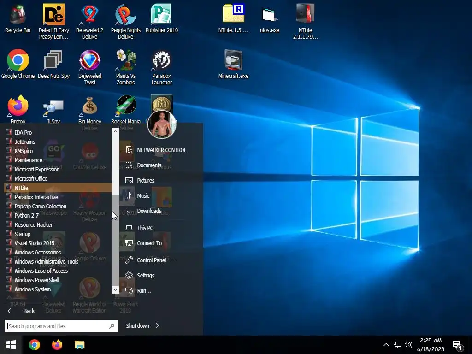472x354 pixels.
Task: Open Bejeweled 2 Deluxe shortcut
Action: (x=90, y=21)
